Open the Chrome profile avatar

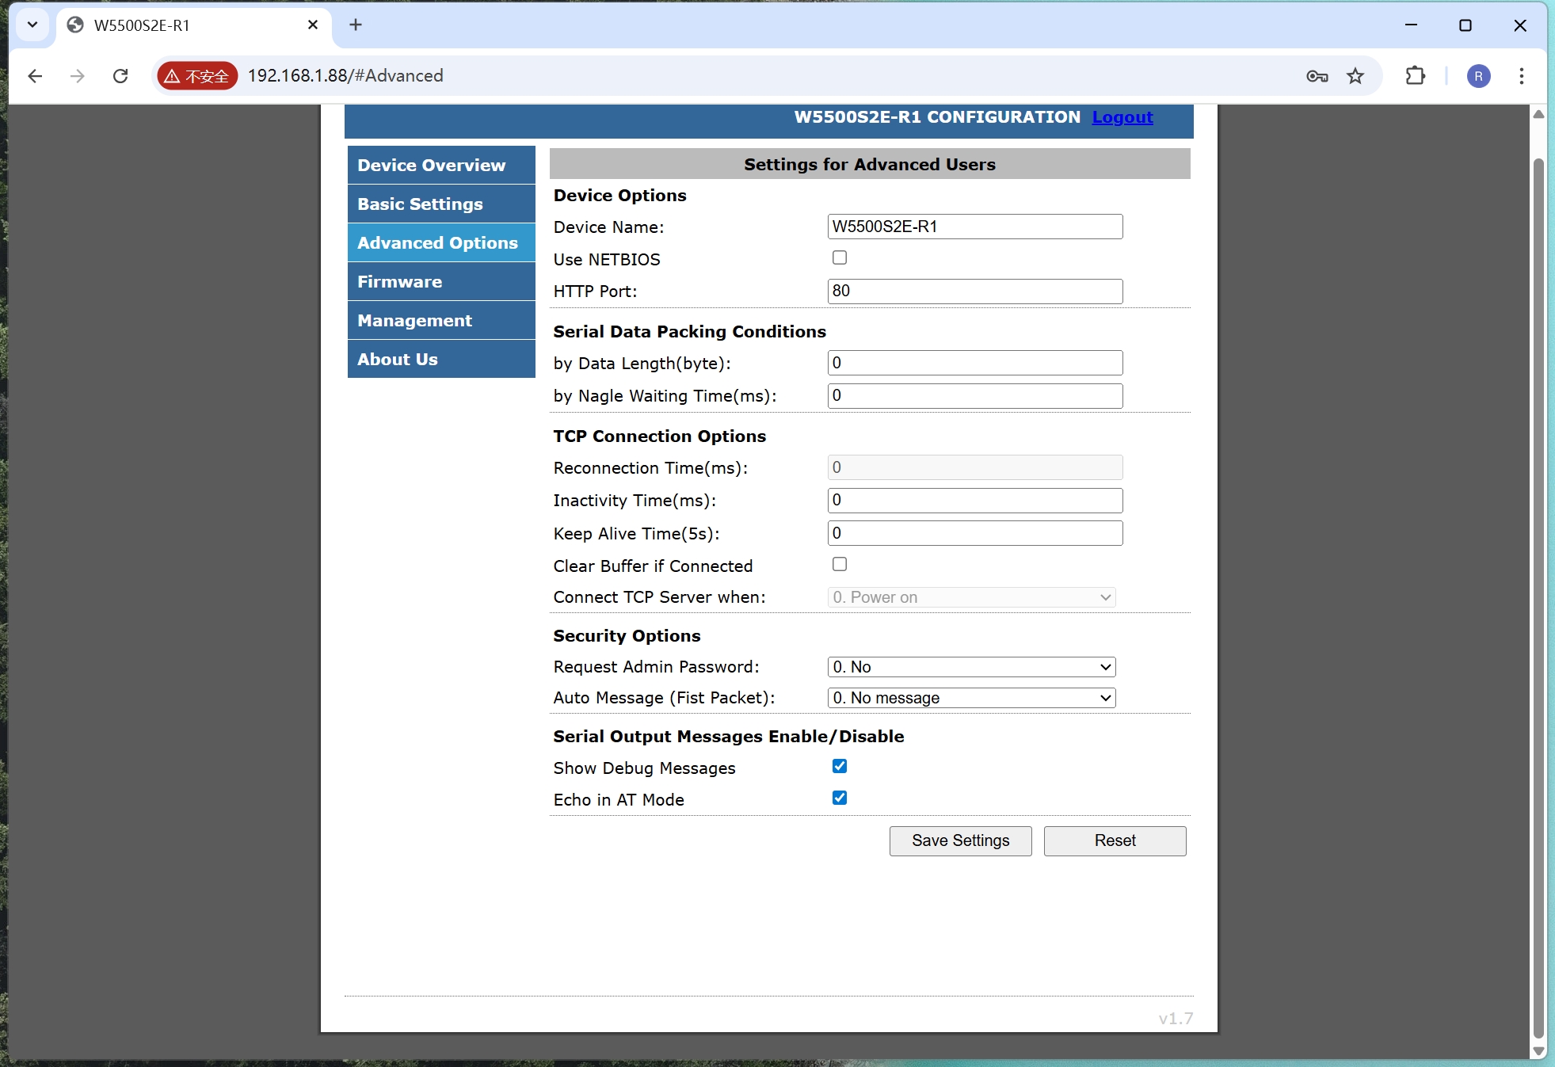coord(1478,76)
